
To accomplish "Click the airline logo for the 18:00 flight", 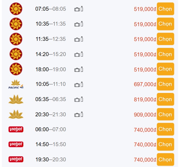I will (16, 69).
